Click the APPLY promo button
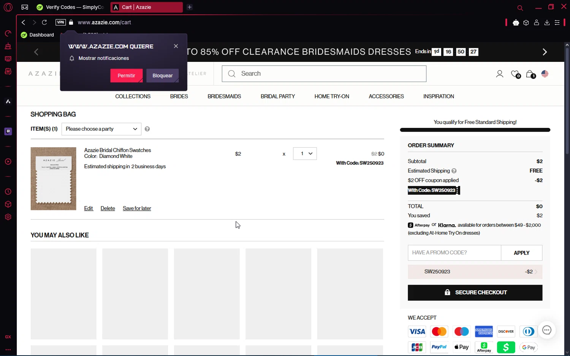Image resolution: width=570 pixels, height=356 pixels. click(521, 253)
